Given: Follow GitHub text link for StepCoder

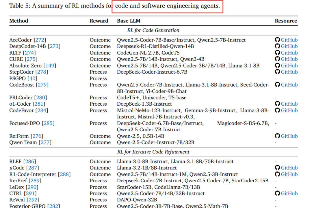Looking at the screenshot, I should tap(289, 72).
